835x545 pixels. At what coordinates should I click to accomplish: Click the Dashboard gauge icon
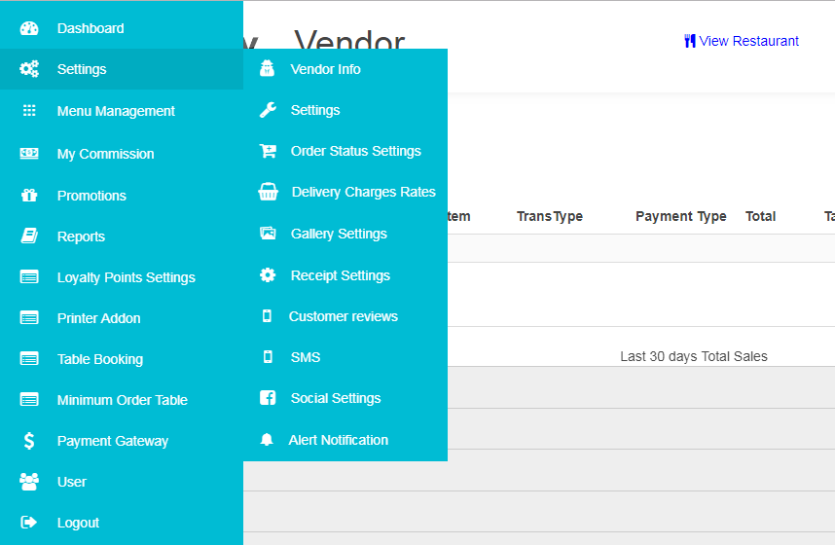29,28
